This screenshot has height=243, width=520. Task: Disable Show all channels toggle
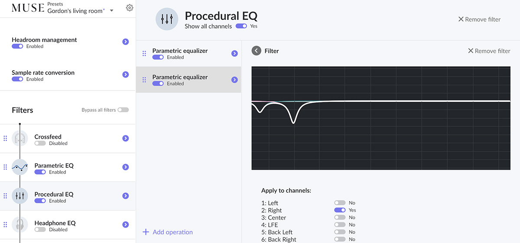[x=241, y=26]
